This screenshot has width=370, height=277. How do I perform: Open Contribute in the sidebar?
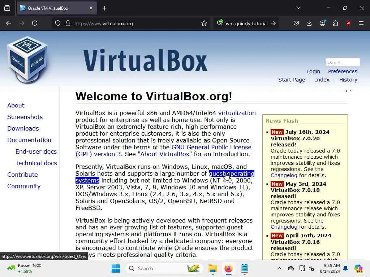(x=22, y=175)
